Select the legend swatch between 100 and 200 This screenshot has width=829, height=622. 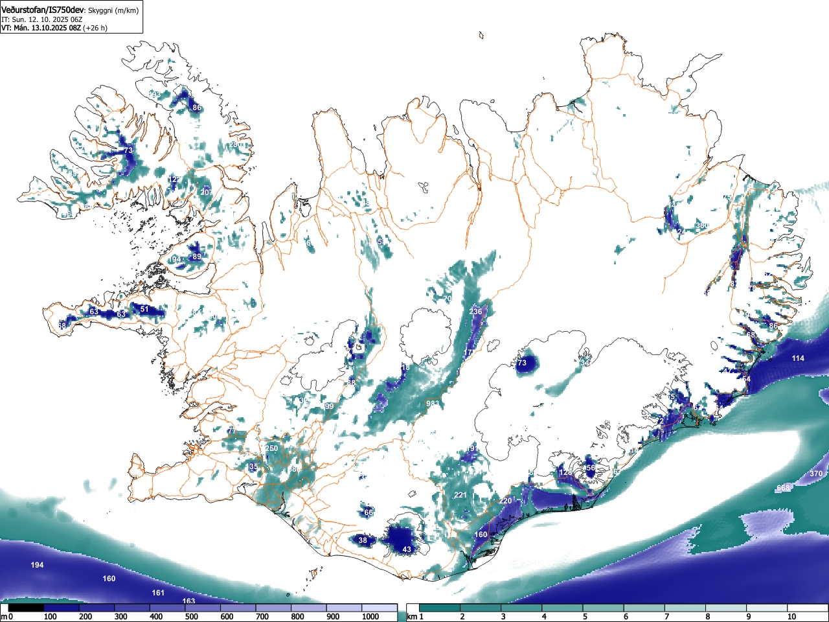coord(62,608)
